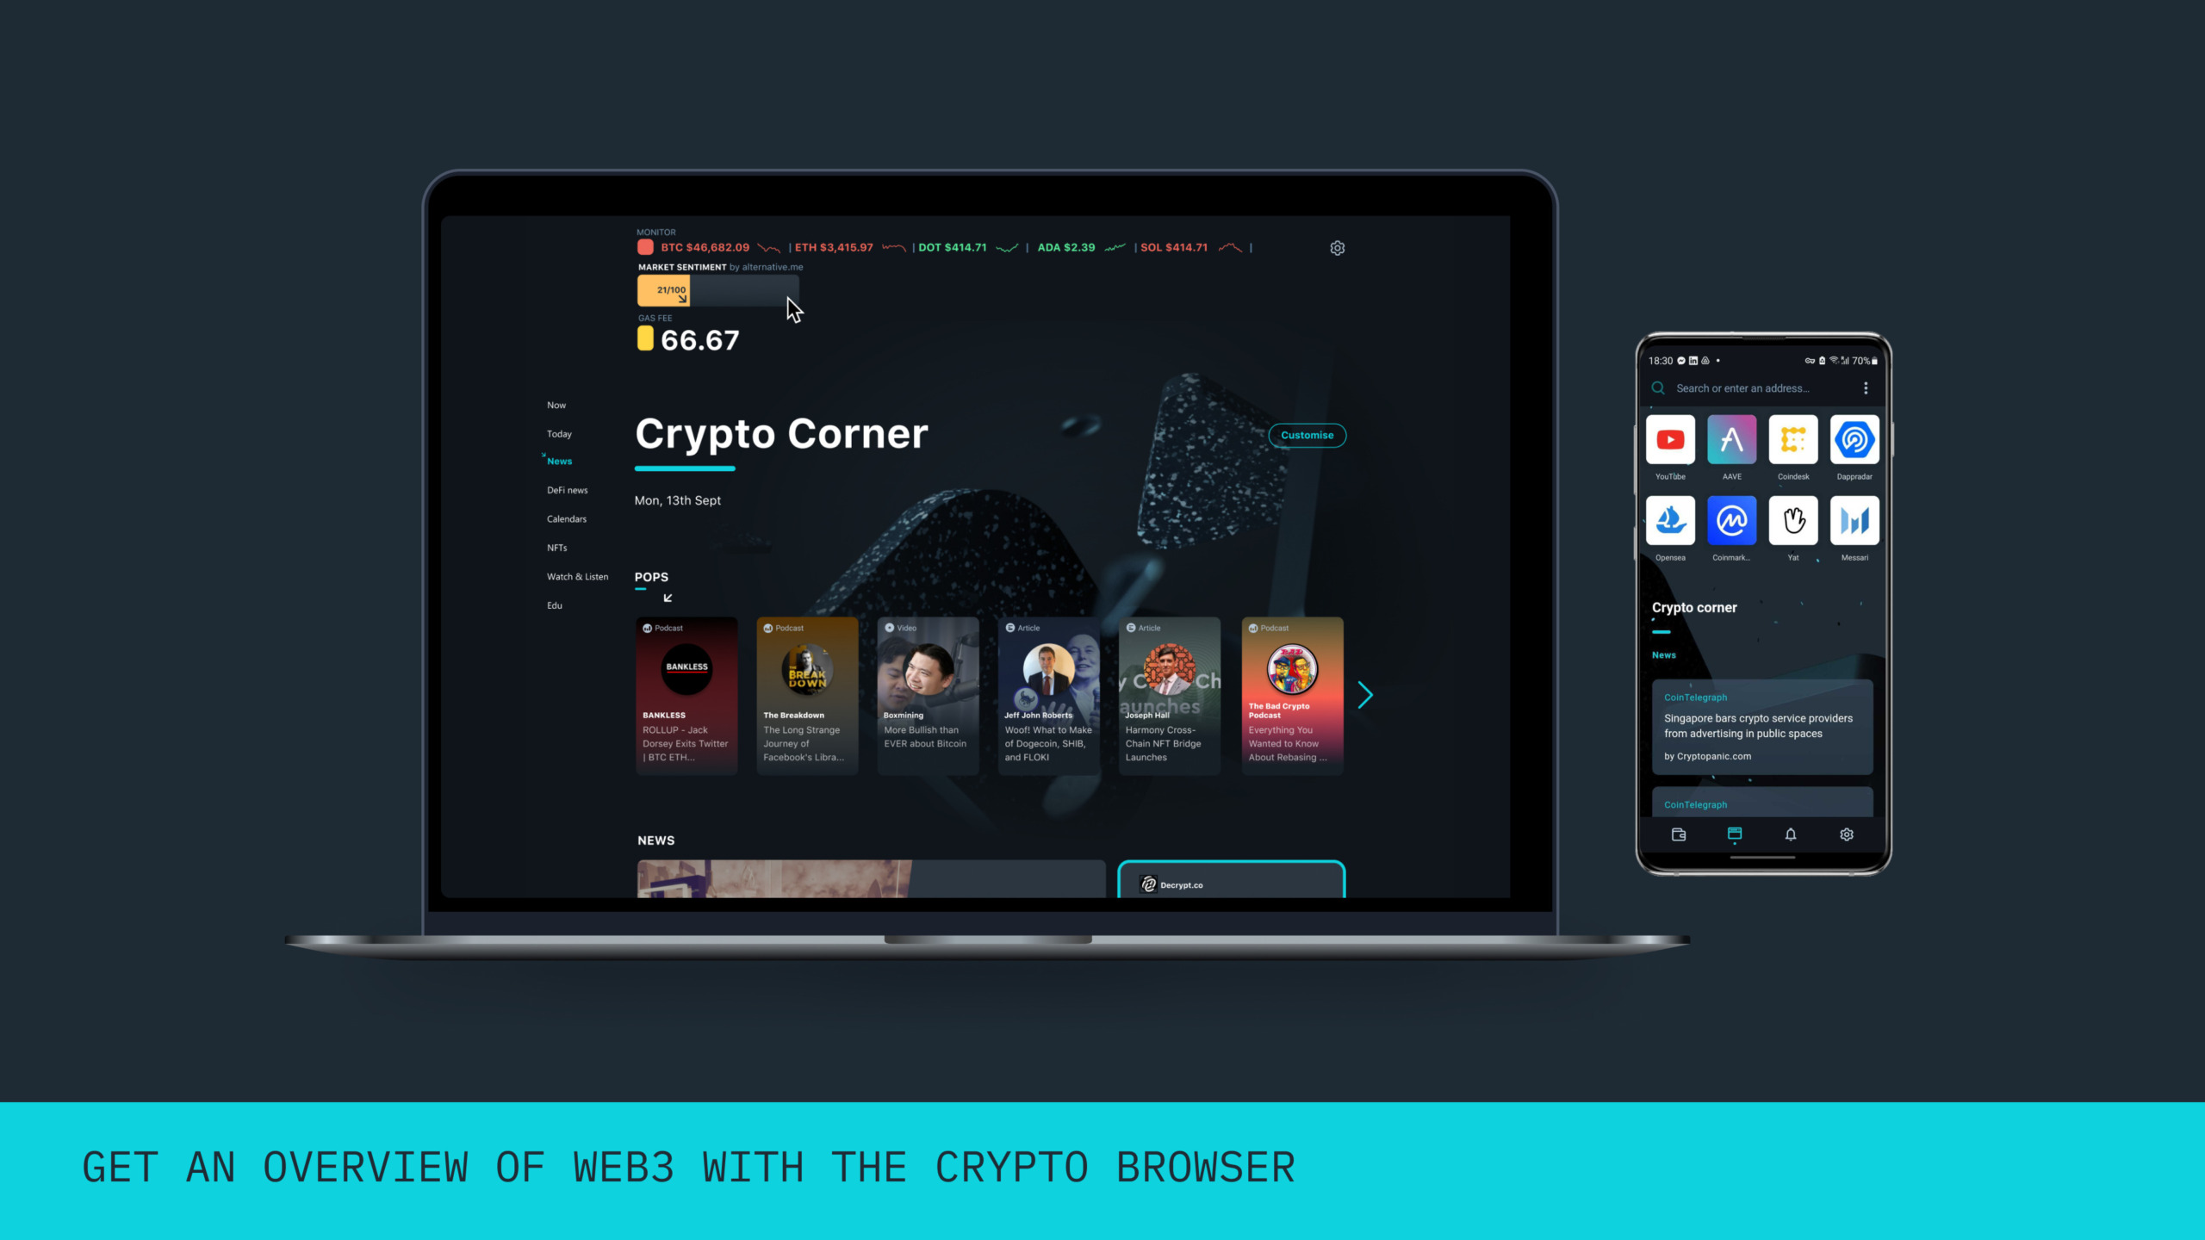Open the AAVE app icon

1731,439
